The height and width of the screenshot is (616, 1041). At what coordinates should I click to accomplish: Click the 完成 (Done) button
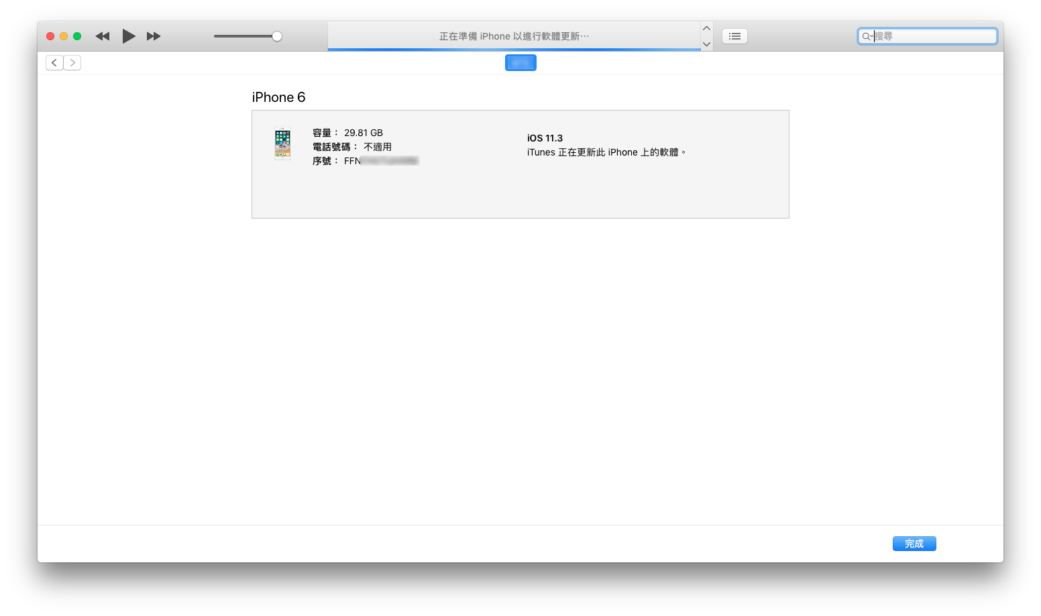(914, 544)
